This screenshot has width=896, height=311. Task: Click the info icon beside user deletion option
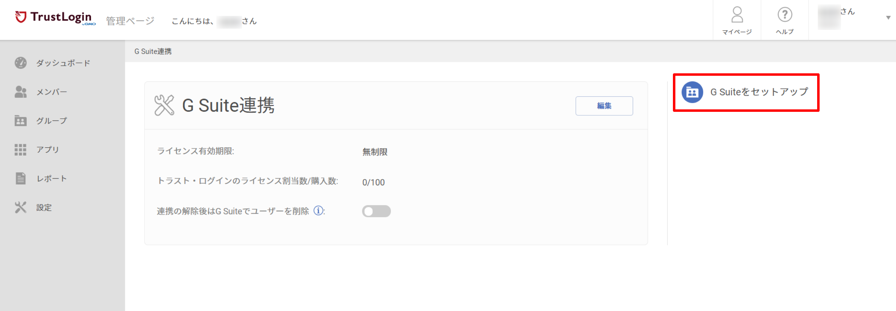click(318, 210)
